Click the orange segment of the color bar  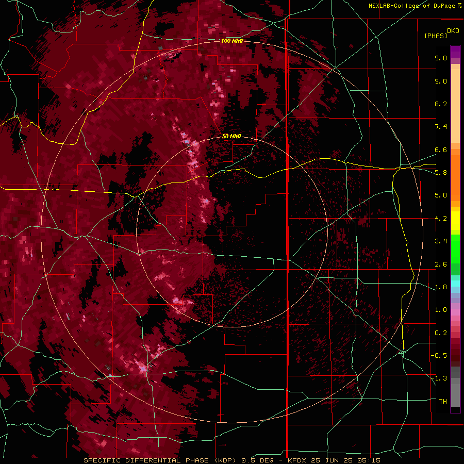455,178
